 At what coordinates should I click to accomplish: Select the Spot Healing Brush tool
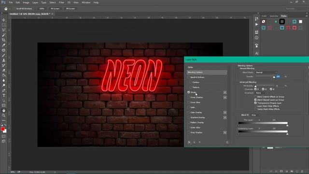point(4,50)
